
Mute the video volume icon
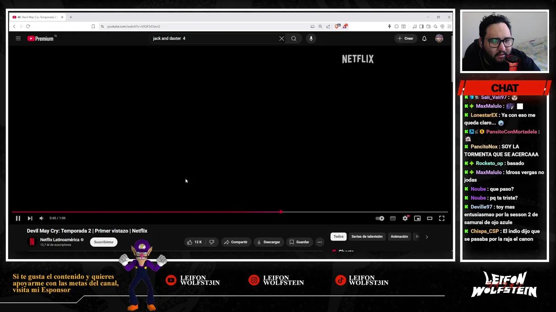pyautogui.click(x=41, y=218)
